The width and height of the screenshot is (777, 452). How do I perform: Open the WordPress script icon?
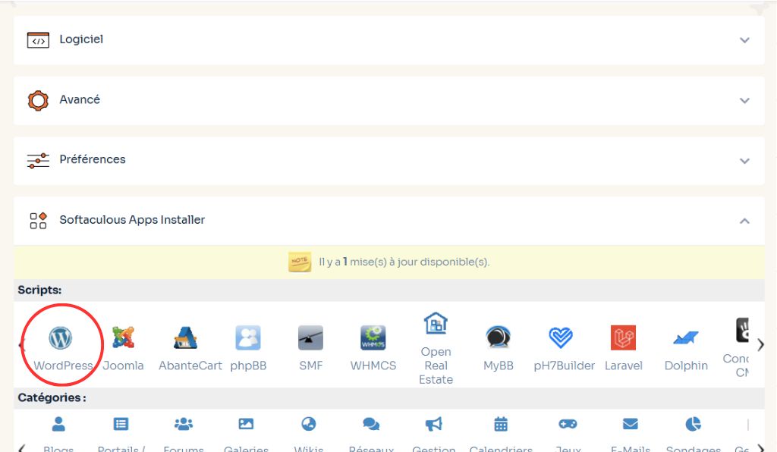point(61,338)
